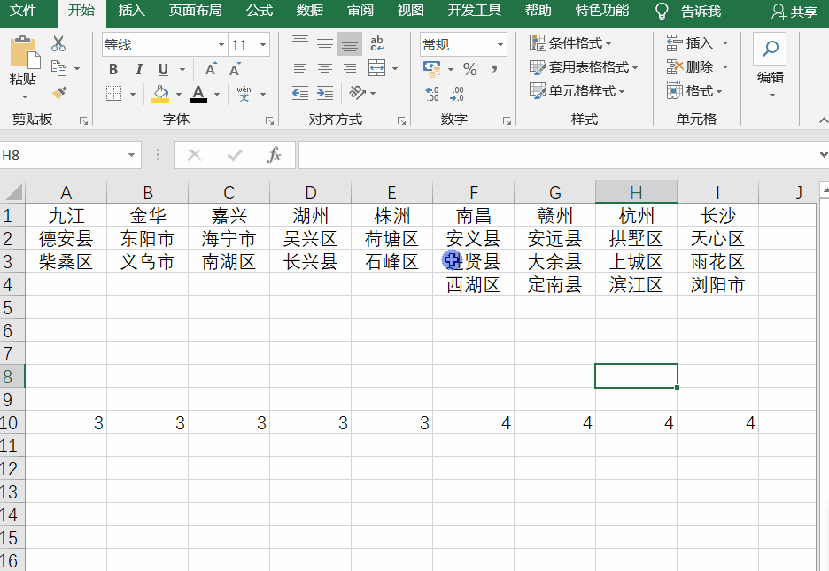This screenshot has width=829, height=571.
Task: Open the 格式 cells dropdown
Action: (x=694, y=91)
